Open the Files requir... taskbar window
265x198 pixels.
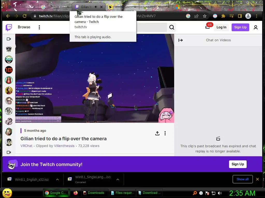click(122, 193)
